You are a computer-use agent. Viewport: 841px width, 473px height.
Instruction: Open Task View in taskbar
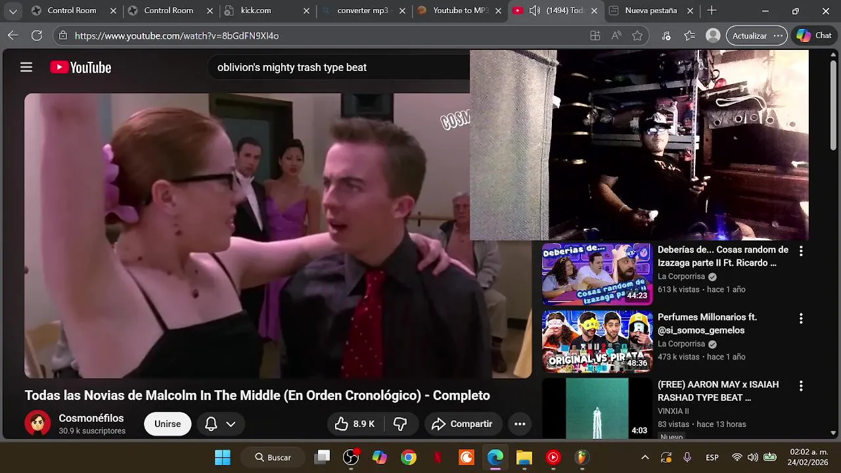click(322, 457)
